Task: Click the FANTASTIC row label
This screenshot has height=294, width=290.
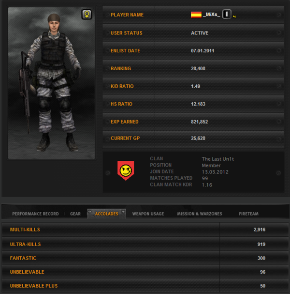Action: tap(23, 258)
